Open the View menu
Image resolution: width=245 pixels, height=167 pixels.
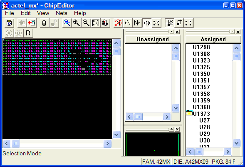(x=43, y=13)
